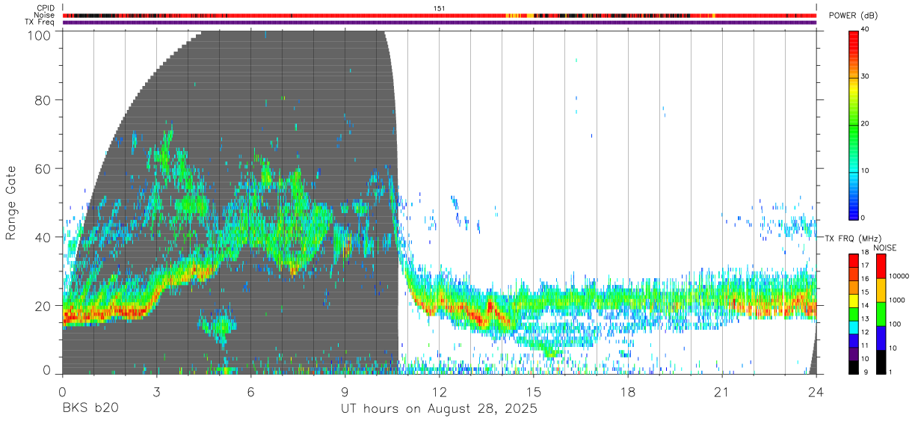Select the 6 tick on the UT hours axis
The image size is (918, 424).
click(x=250, y=391)
